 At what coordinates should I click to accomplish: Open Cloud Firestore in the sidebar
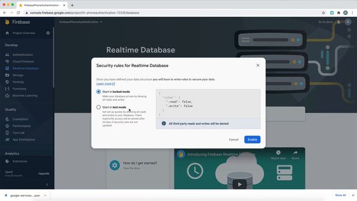(23, 61)
